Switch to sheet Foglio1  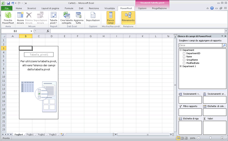(30, 135)
